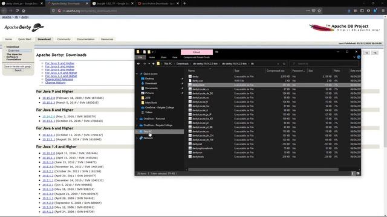Click Explorer horizontal scrollbar
Screen dimensions: 387x217
(263, 169)
